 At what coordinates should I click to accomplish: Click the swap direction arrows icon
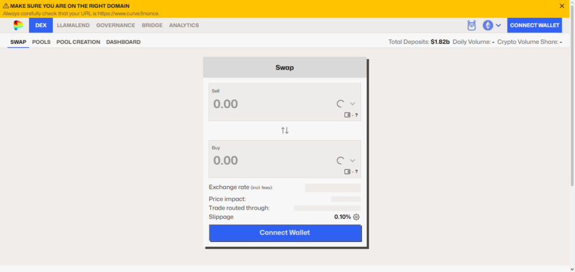click(x=285, y=130)
